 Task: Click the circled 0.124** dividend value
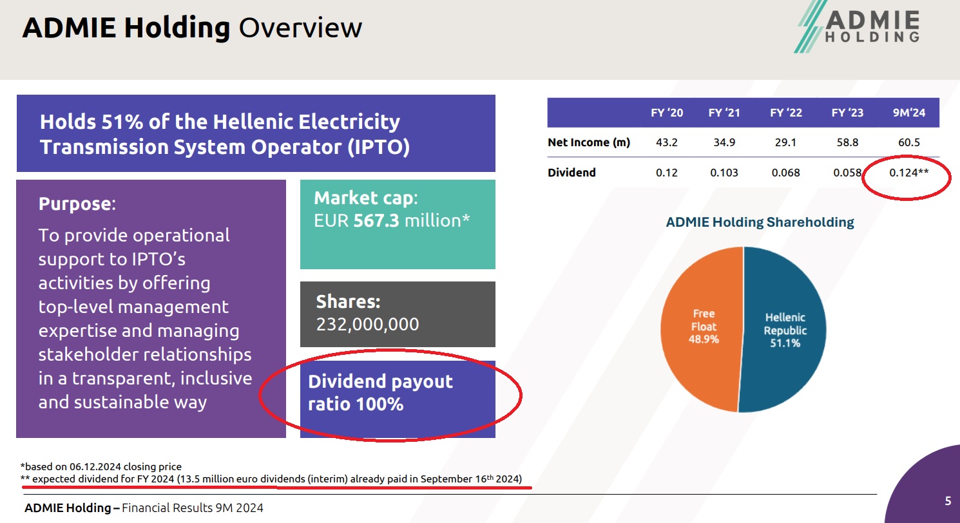coord(907,173)
